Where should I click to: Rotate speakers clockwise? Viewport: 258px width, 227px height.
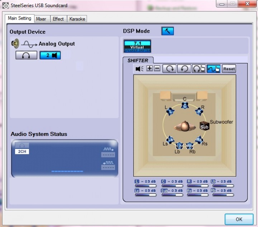[x=169, y=69]
